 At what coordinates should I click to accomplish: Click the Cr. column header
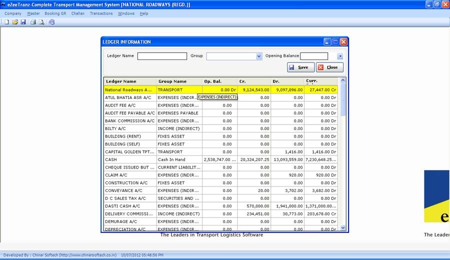254,81
